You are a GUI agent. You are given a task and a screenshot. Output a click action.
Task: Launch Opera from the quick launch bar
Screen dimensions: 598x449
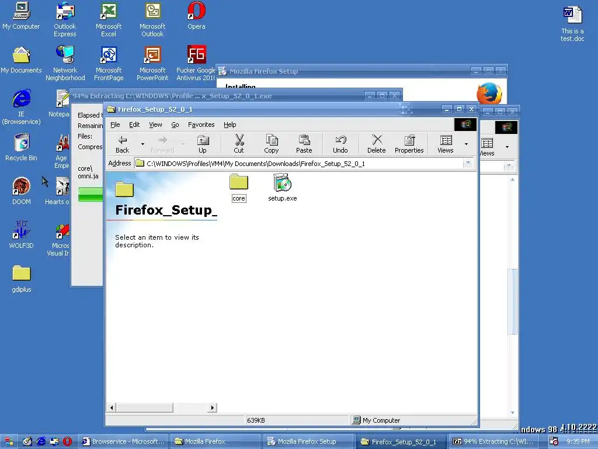(68, 442)
